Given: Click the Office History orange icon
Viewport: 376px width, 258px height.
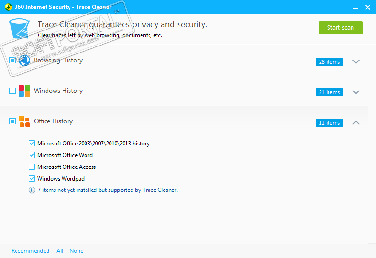Looking at the screenshot, I should pos(24,121).
